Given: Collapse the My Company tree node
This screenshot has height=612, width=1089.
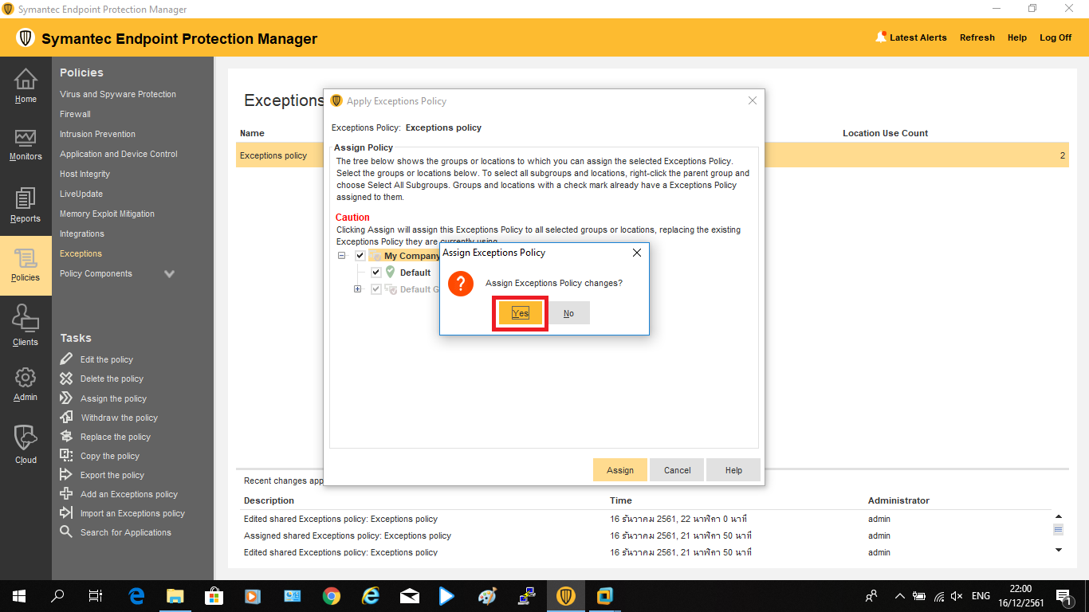Looking at the screenshot, I should click(x=342, y=256).
